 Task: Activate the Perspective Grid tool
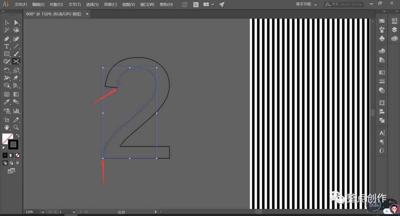16,85
